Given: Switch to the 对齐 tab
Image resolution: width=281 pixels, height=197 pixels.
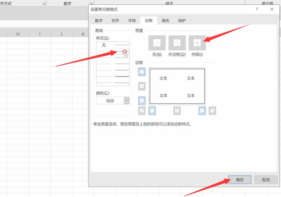Looking at the screenshot, I should tap(115, 20).
